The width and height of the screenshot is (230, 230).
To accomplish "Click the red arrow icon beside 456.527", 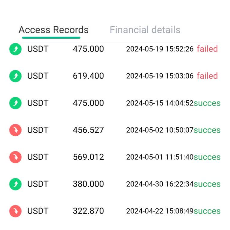I will (x=15, y=130).
